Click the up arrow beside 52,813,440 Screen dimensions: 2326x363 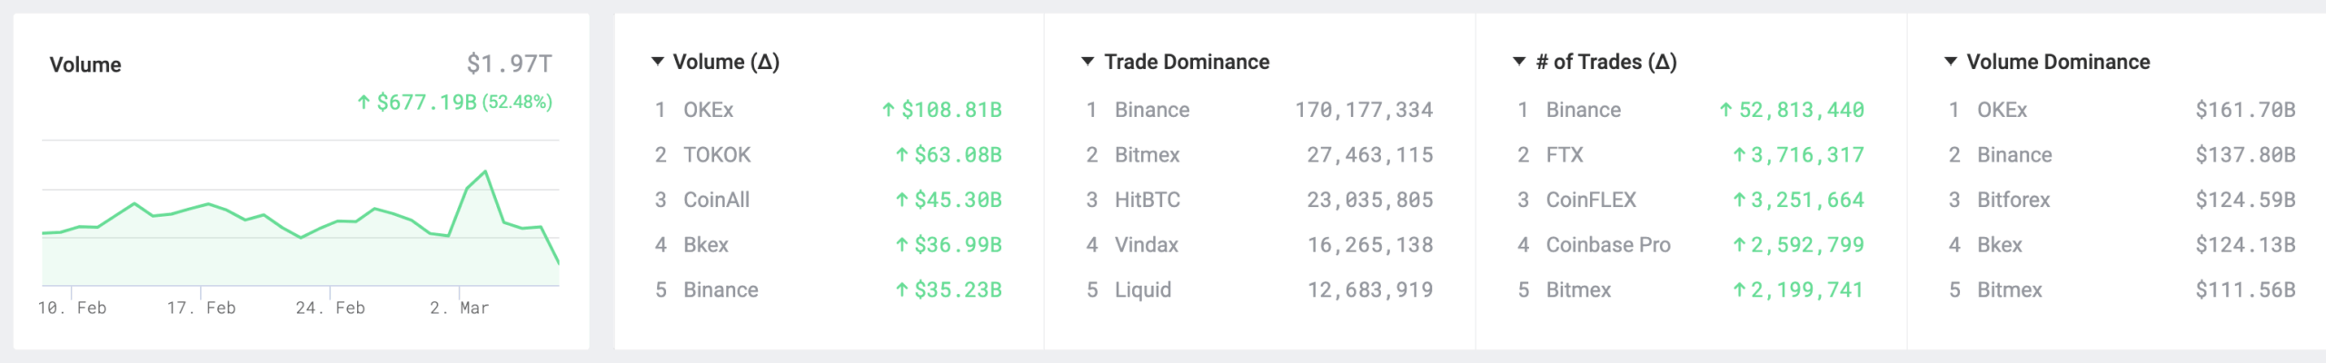point(1725,110)
